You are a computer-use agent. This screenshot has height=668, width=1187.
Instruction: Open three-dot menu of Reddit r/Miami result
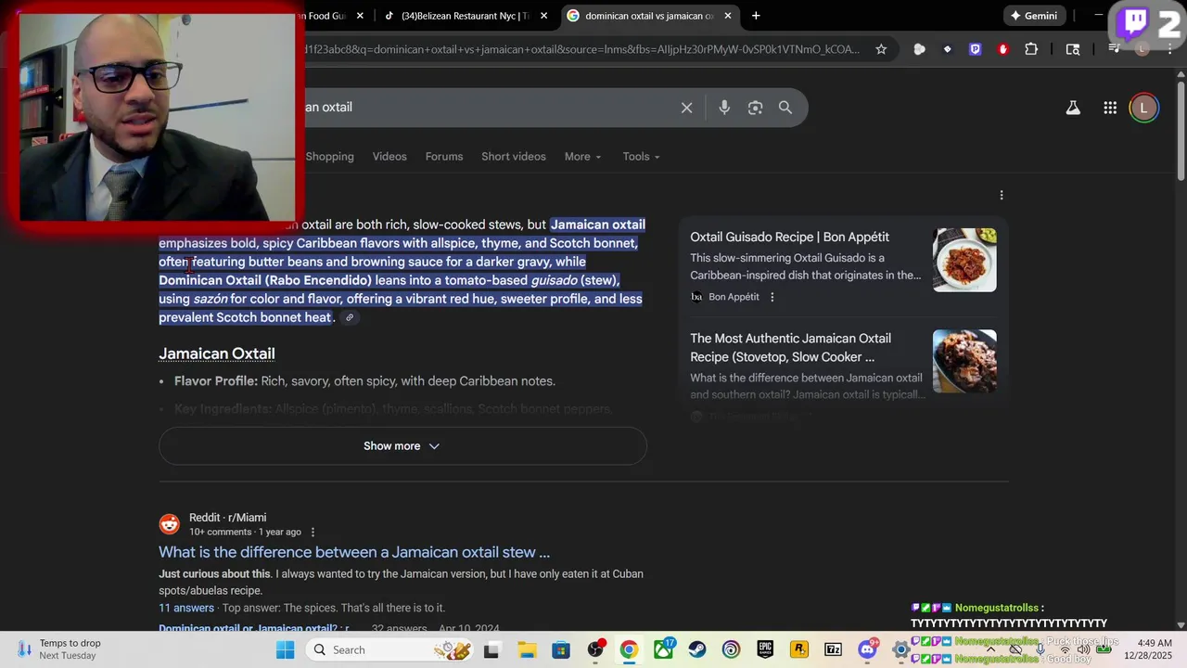(313, 533)
